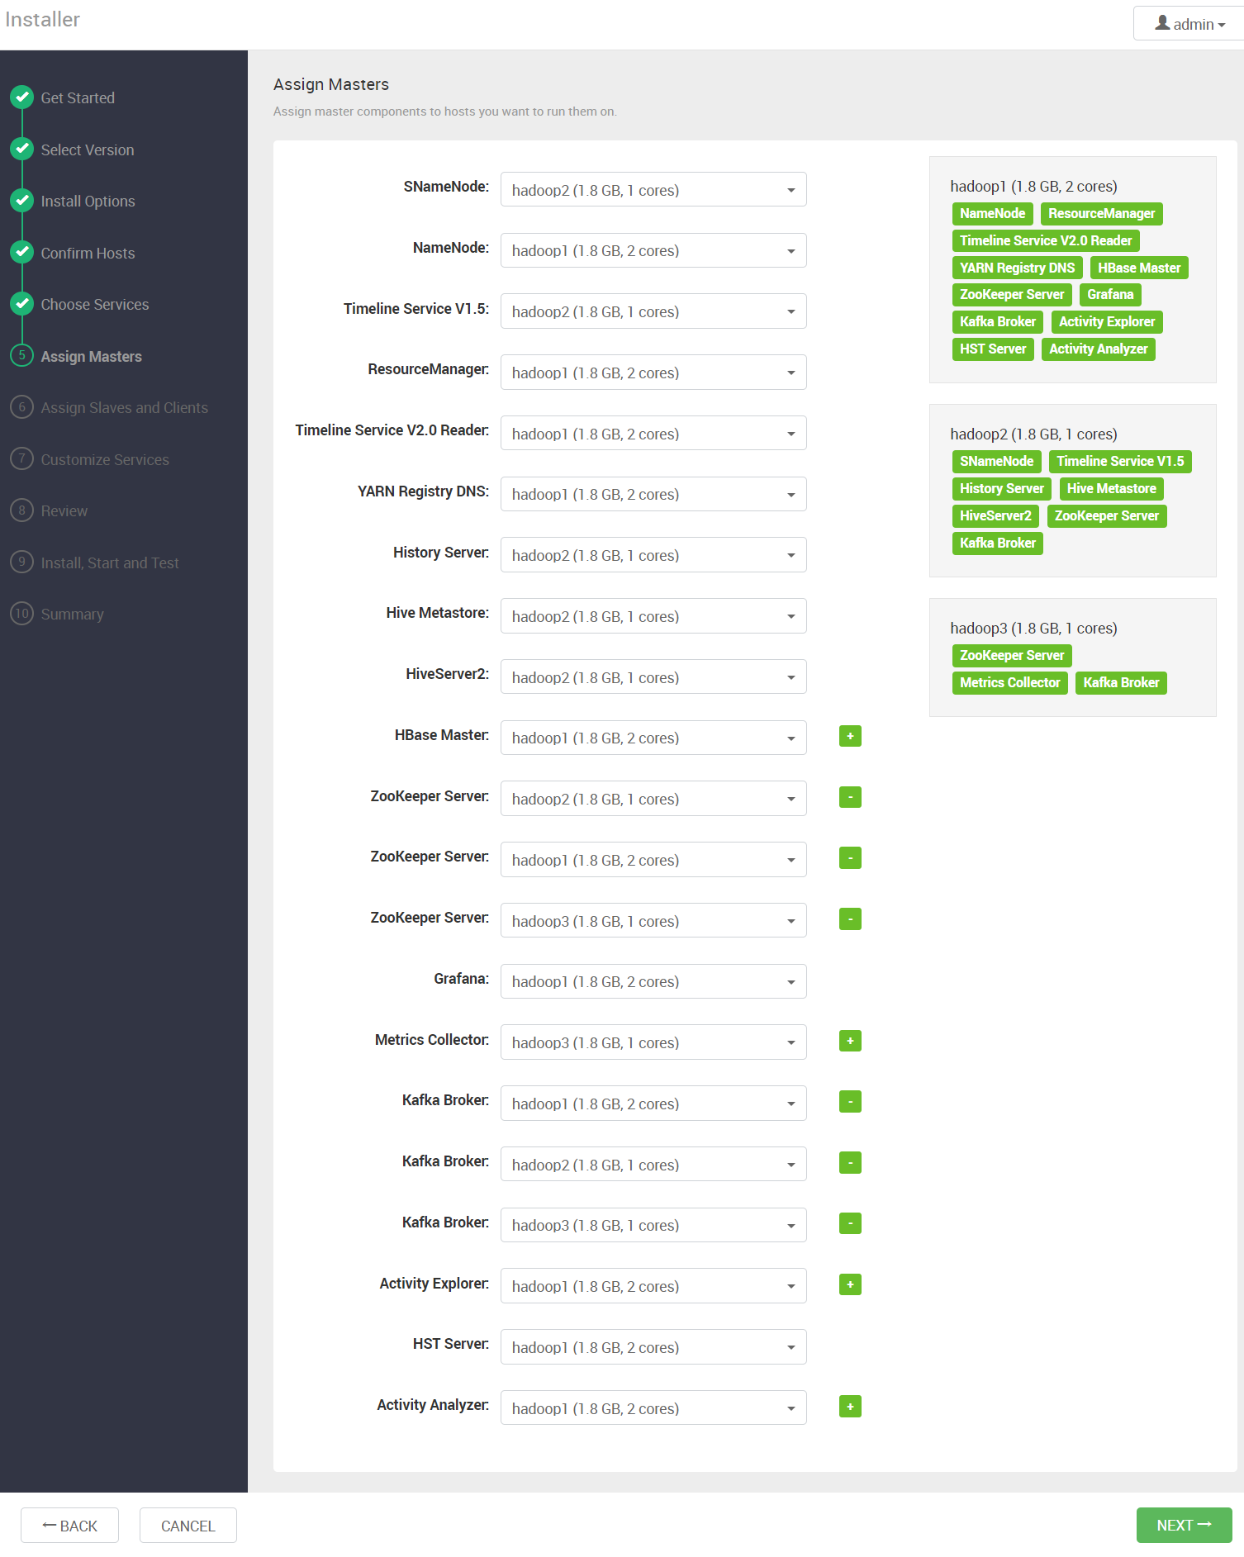Click Kafka Broker tag under hadoop3
Image resolution: width=1244 pixels, height=1557 pixels.
(1121, 682)
